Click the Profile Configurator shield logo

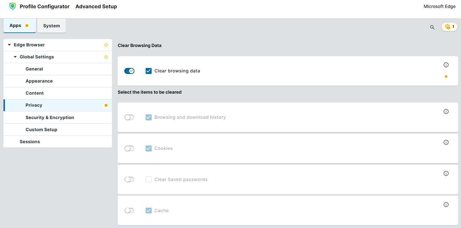(x=12, y=6)
